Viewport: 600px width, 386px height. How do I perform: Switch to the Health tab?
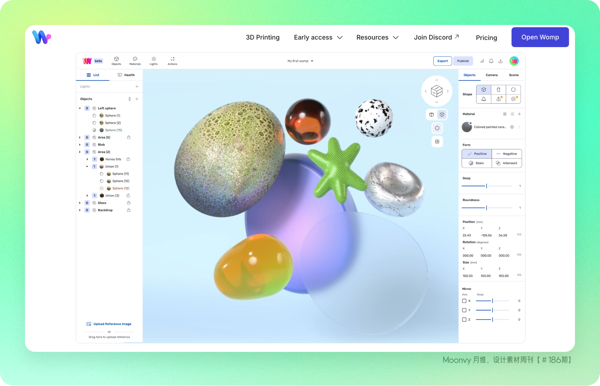(126, 75)
